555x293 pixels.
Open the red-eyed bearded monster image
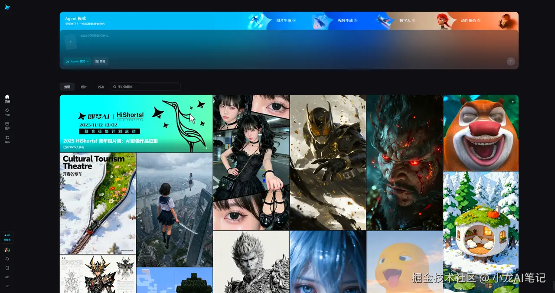[405, 163]
